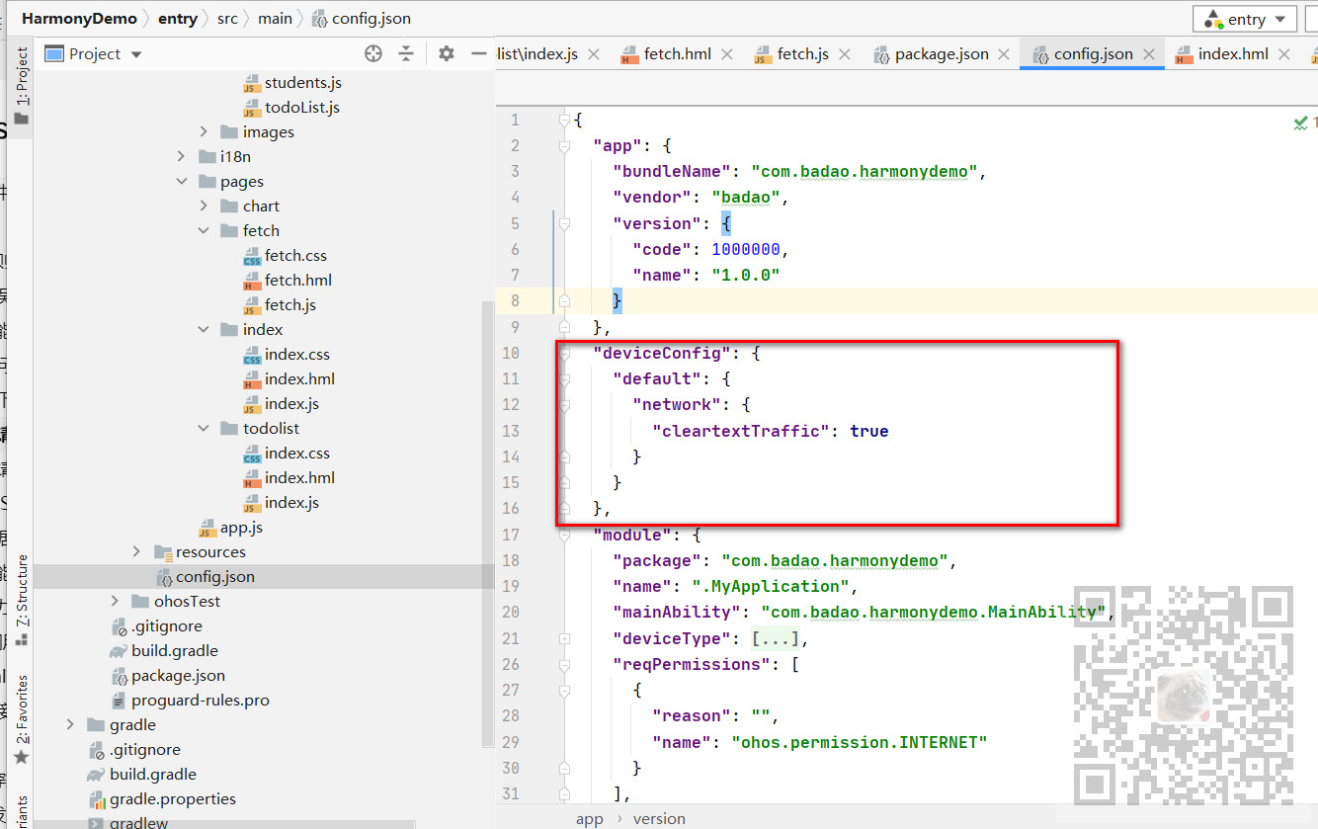Click the locate current file target icon
This screenshot has width=1318, height=829.
pos(372,53)
